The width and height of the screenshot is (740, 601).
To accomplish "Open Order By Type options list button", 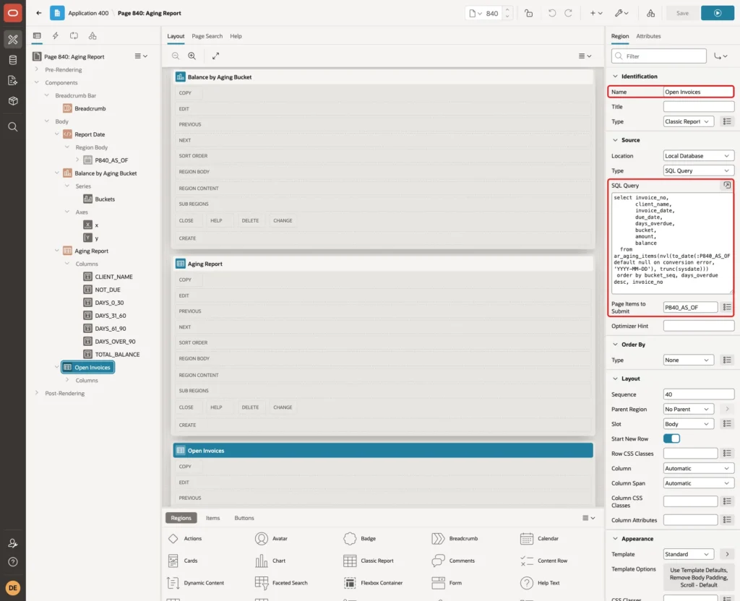I will tap(727, 360).
